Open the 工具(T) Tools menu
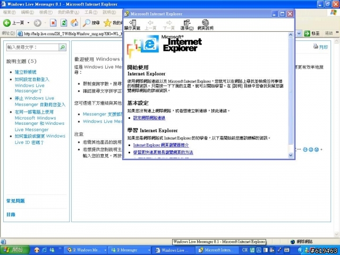Image resolution: width=340 pixels, height=255 pixels. pos(91,12)
